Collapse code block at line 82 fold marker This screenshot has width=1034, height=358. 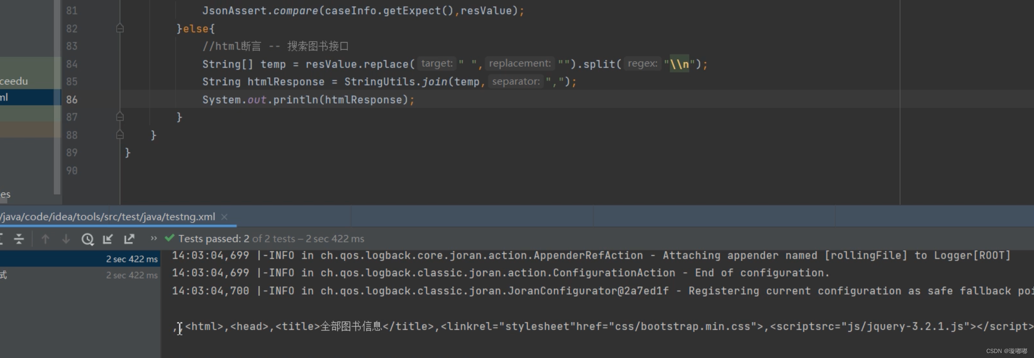120,28
